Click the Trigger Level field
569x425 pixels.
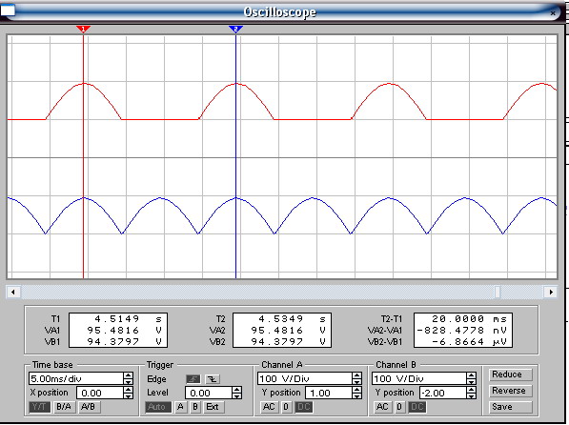pos(209,393)
